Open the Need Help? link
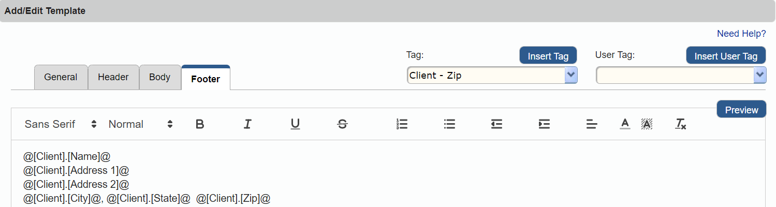Image resolution: width=776 pixels, height=207 pixels. coord(741,34)
